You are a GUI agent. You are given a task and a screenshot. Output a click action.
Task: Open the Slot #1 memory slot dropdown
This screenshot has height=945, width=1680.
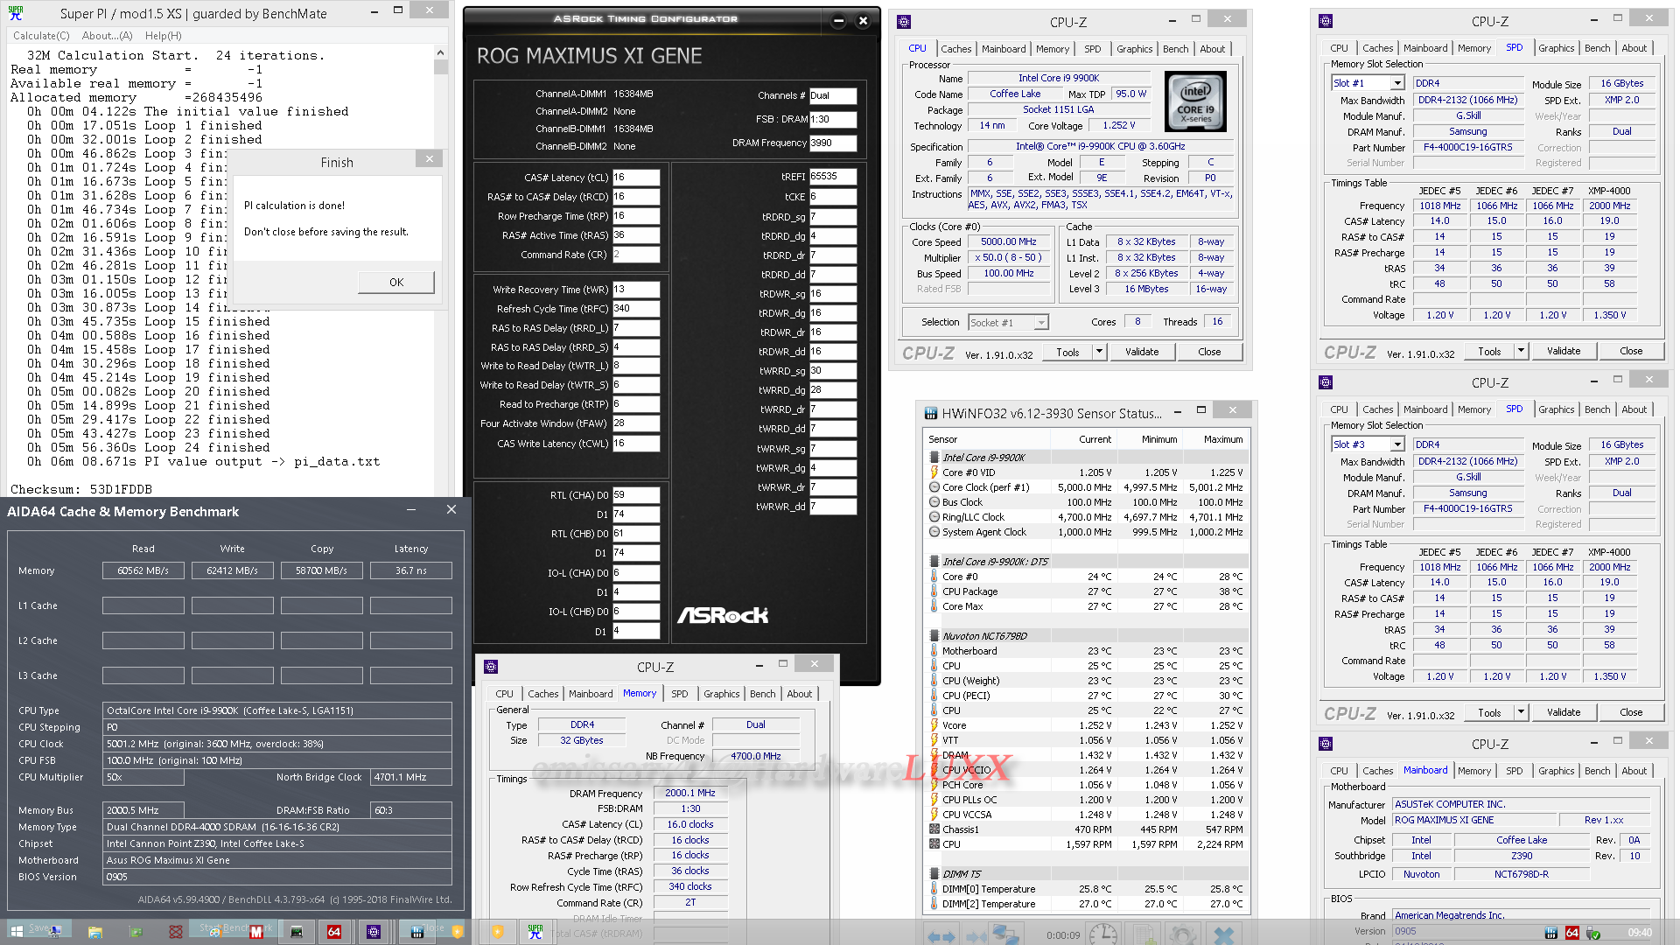pyautogui.click(x=1397, y=83)
